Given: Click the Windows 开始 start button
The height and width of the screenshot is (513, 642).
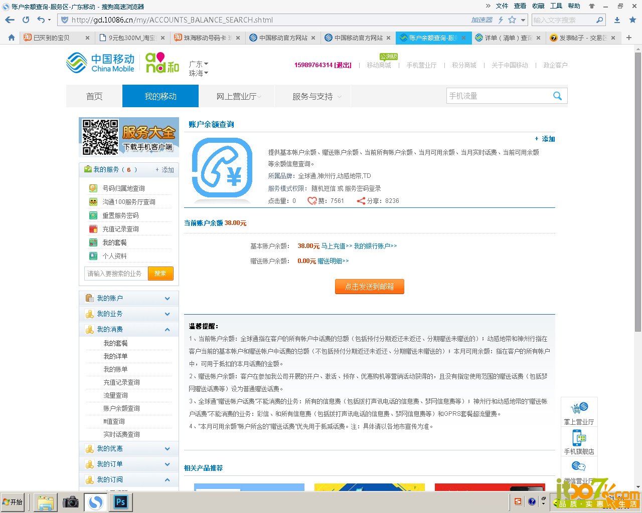Looking at the screenshot, I should coord(13,502).
